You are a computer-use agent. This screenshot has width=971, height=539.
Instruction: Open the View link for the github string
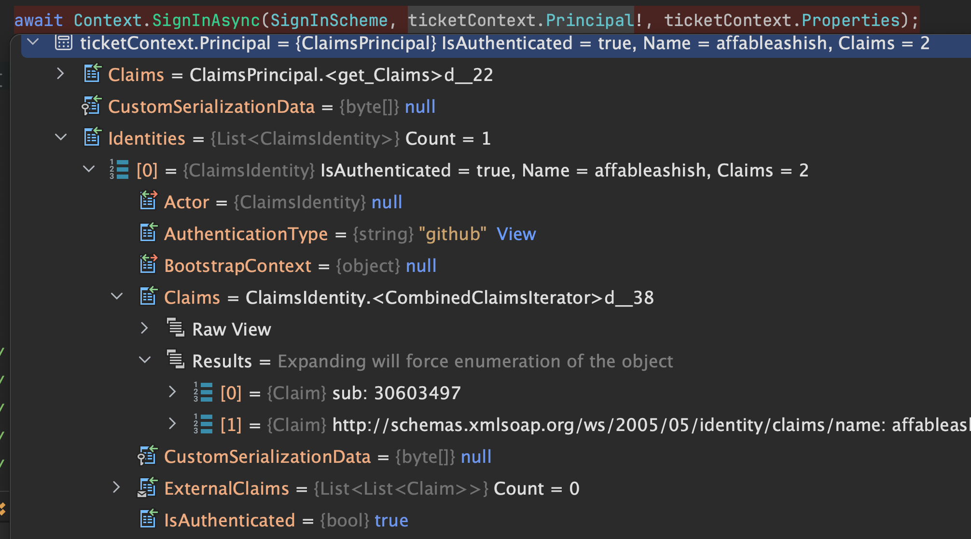515,233
